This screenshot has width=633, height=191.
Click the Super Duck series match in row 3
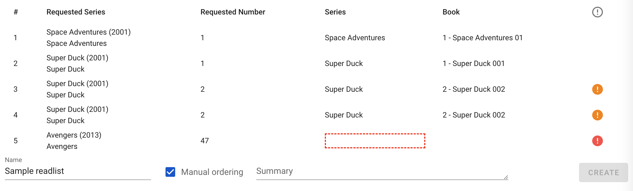(344, 89)
